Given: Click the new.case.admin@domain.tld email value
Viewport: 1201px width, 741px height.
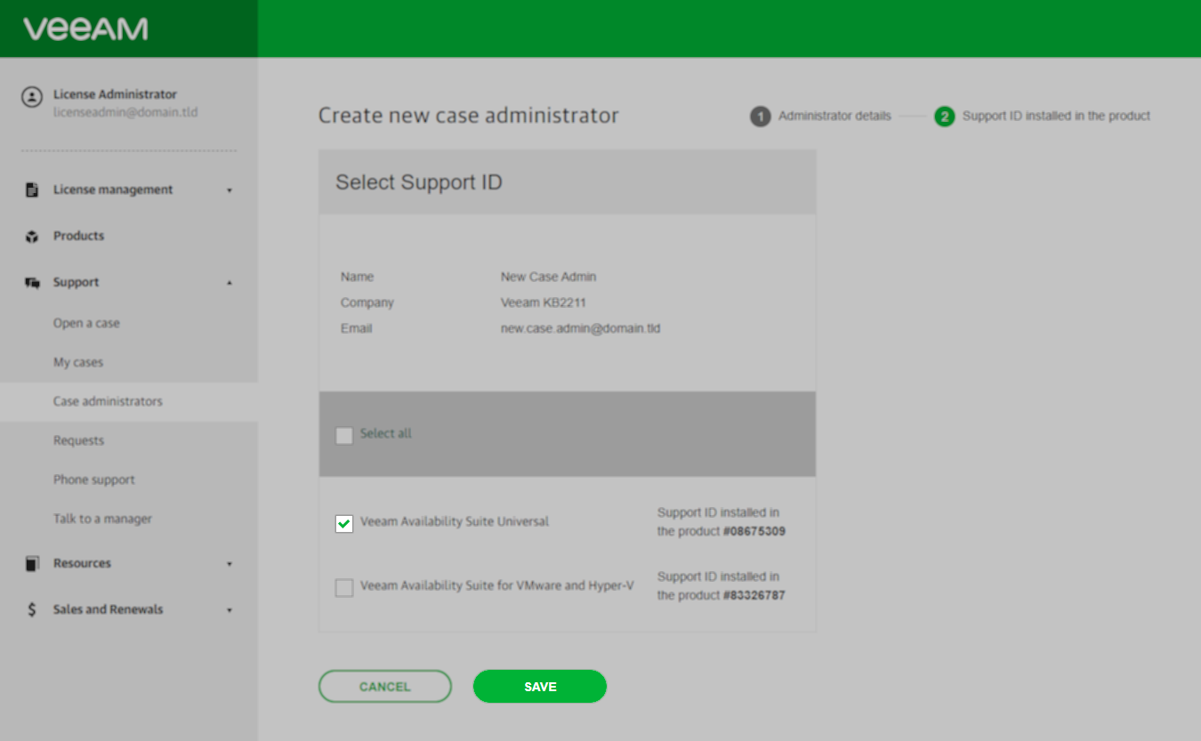Looking at the screenshot, I should pyautogui.click(x=580, y=328).
